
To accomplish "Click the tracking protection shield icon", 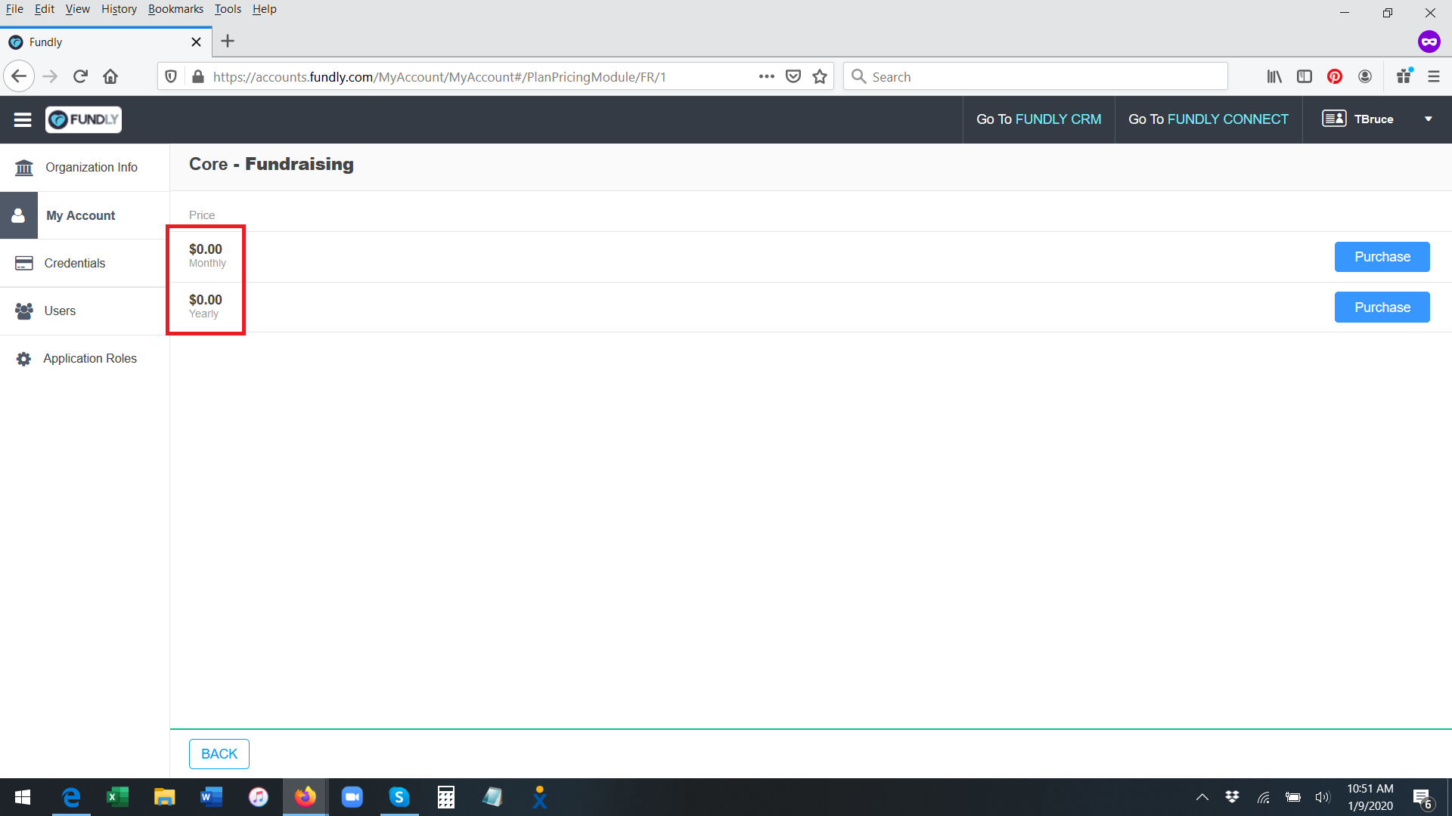I will [171, 76].
